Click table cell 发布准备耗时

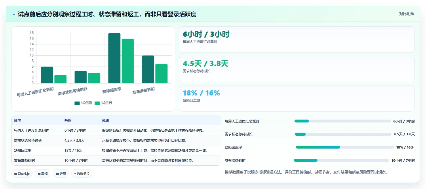[24, 160]
